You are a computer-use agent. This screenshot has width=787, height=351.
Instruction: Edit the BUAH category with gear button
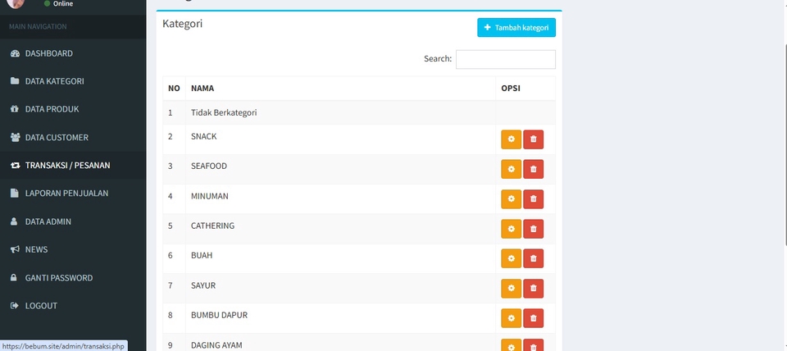(x=511, y=258)
